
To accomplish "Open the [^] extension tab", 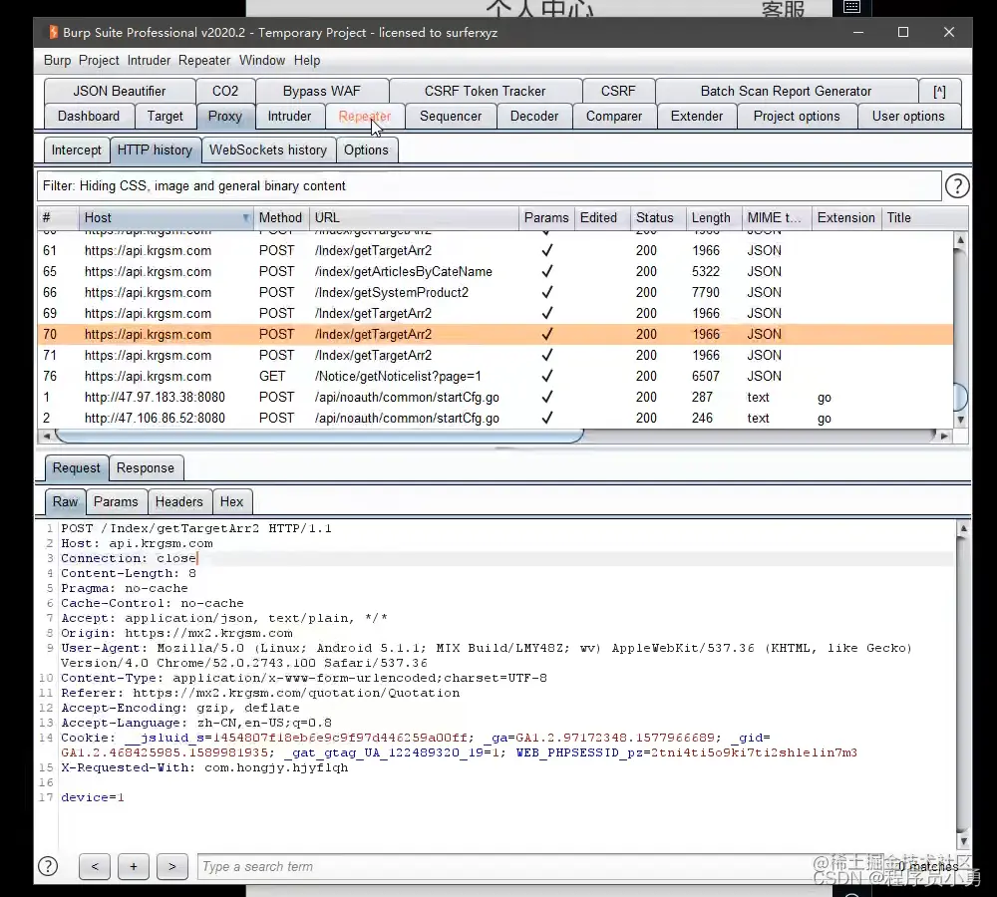I will pos(939,91).
